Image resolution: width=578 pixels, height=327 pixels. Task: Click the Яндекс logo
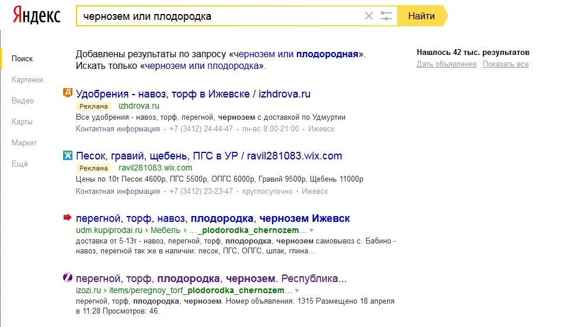(x=37, y=16)
